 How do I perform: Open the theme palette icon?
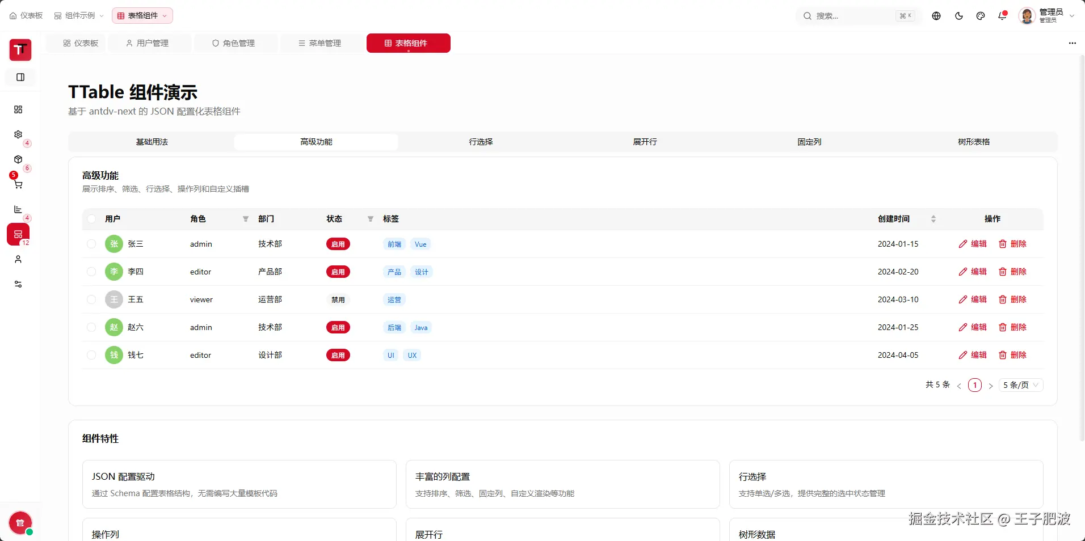pos(981,16)
